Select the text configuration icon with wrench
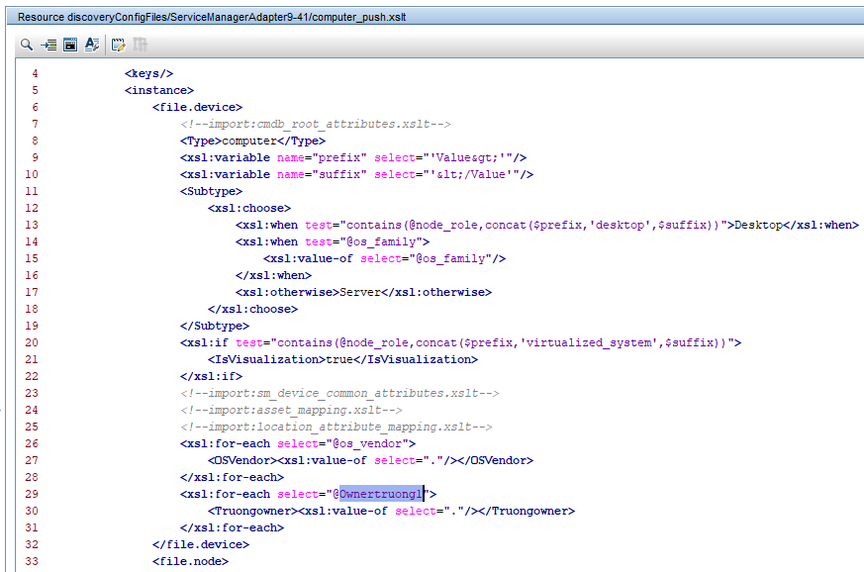 coord(92,45)
